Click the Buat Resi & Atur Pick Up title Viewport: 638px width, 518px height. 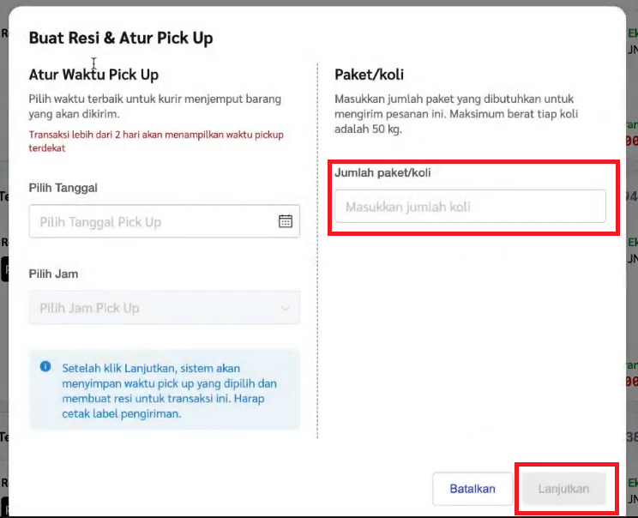(x=121, y=38)
